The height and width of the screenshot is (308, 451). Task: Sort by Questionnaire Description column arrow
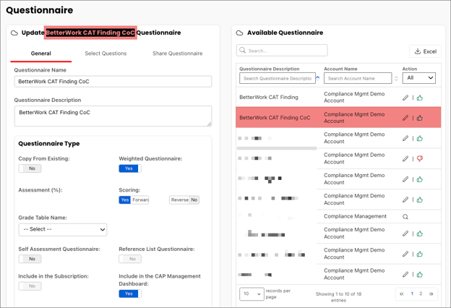pos(318,77)
